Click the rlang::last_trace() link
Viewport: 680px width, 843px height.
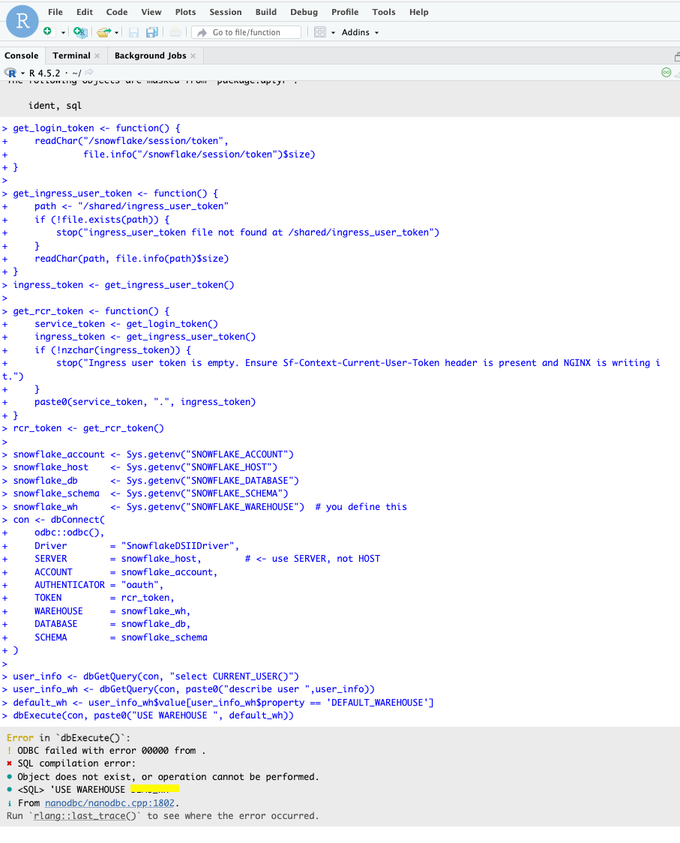(85, 815)
